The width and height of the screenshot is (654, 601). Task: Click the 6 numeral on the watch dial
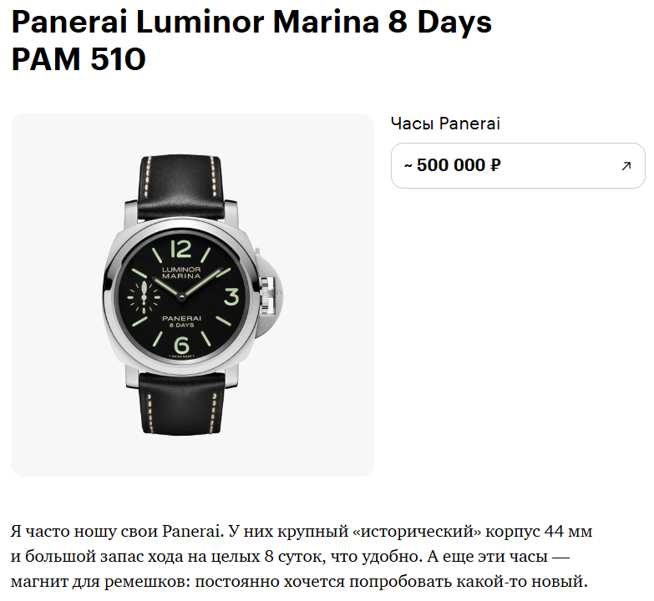tap(181, 345)
